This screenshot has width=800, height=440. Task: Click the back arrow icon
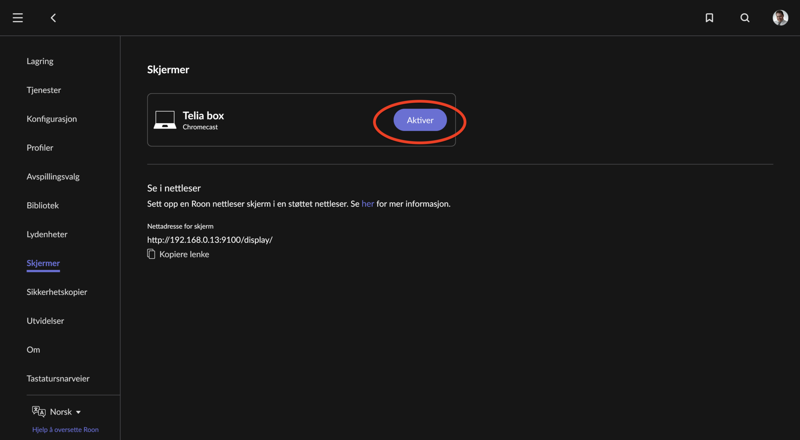pos(53,18)
